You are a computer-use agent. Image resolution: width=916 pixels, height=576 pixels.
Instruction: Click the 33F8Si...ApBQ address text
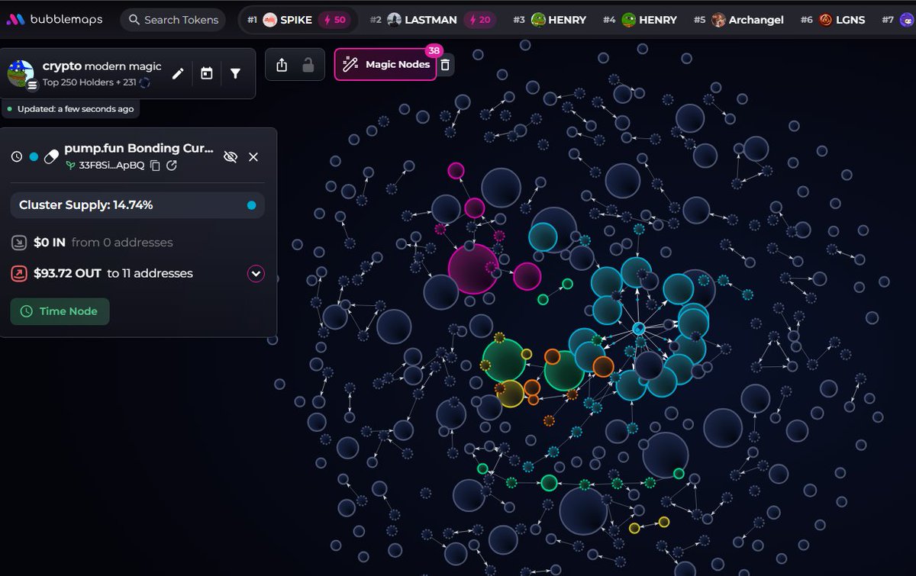pos(111,166)
